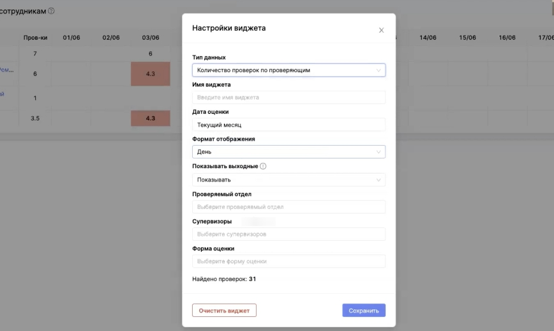Click the 'Пров-ки' column header
Viewport: 554px width, 331px height.
pos(35,38)
